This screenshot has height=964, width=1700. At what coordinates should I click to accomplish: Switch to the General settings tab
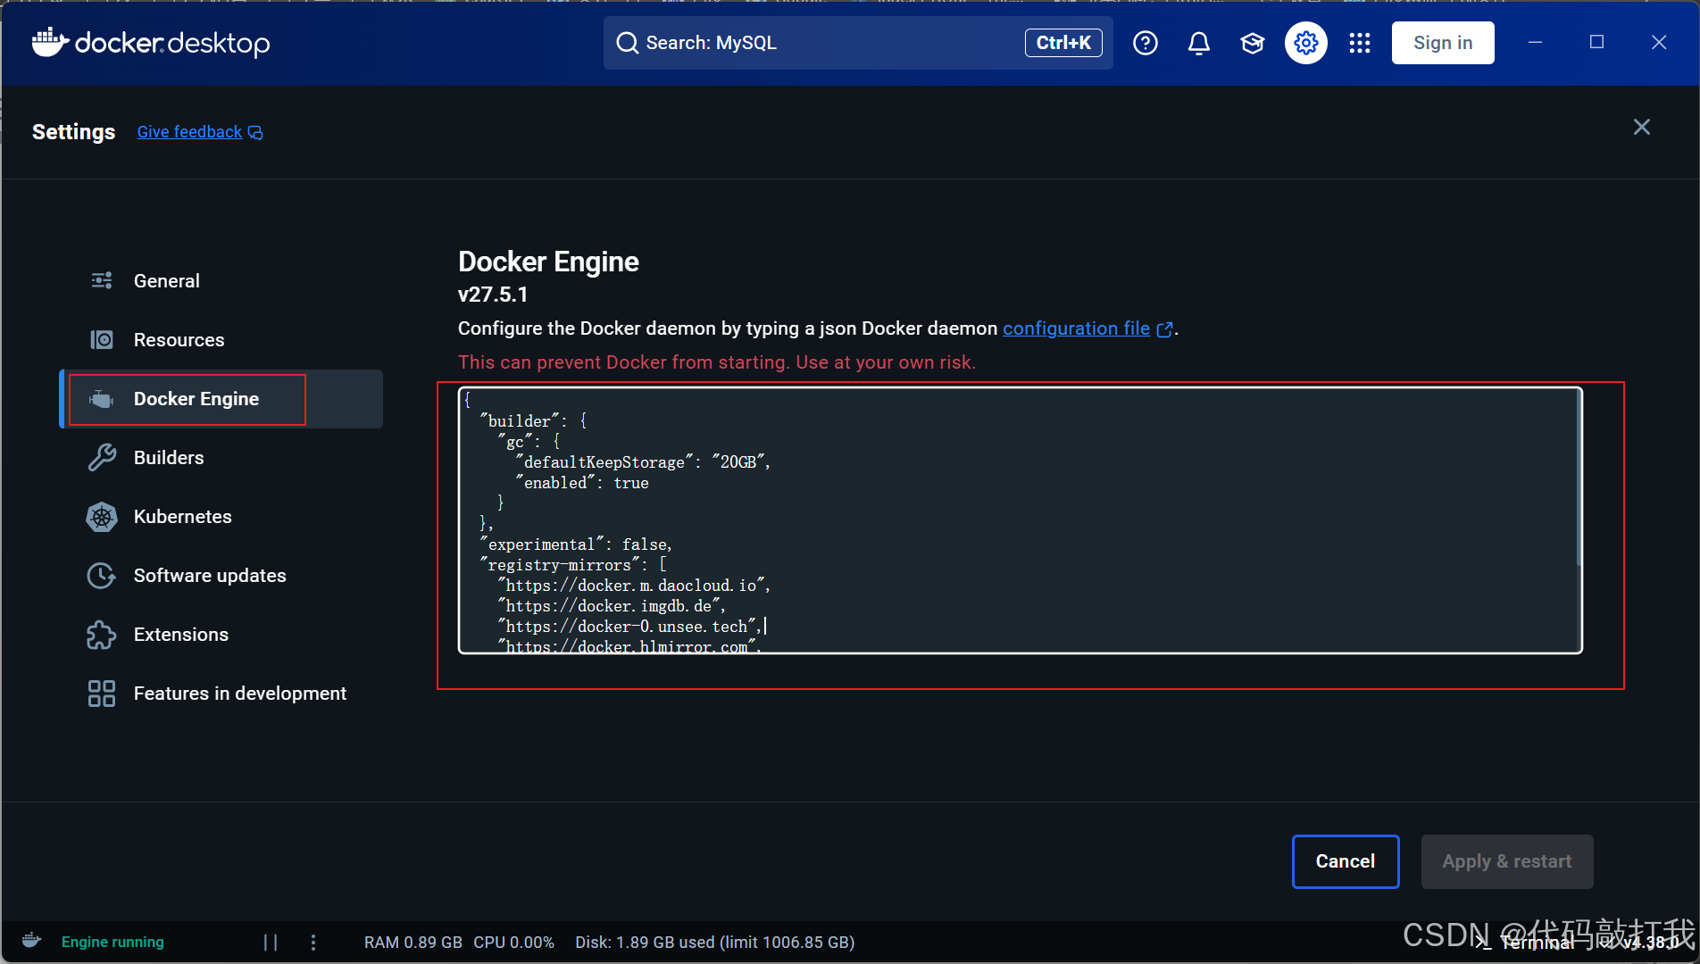coord(166,280)
